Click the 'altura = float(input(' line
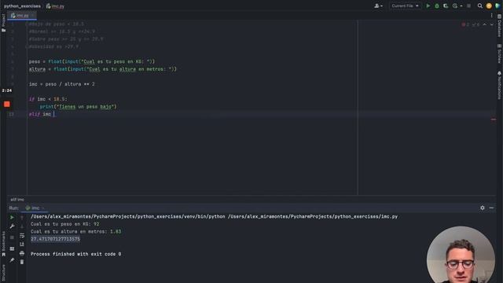This screenshot has height=283, width=503. [x=103, y=69]
